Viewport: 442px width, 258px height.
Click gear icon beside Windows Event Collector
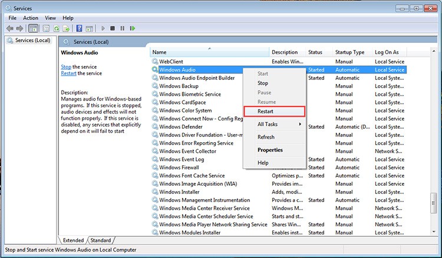coord(155,151)
